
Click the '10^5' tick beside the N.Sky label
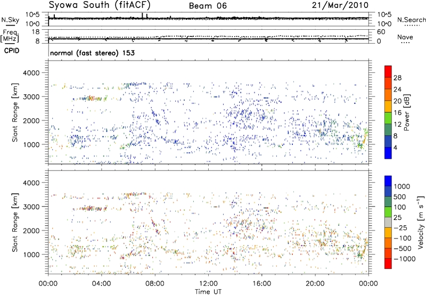tap(32, 15)
